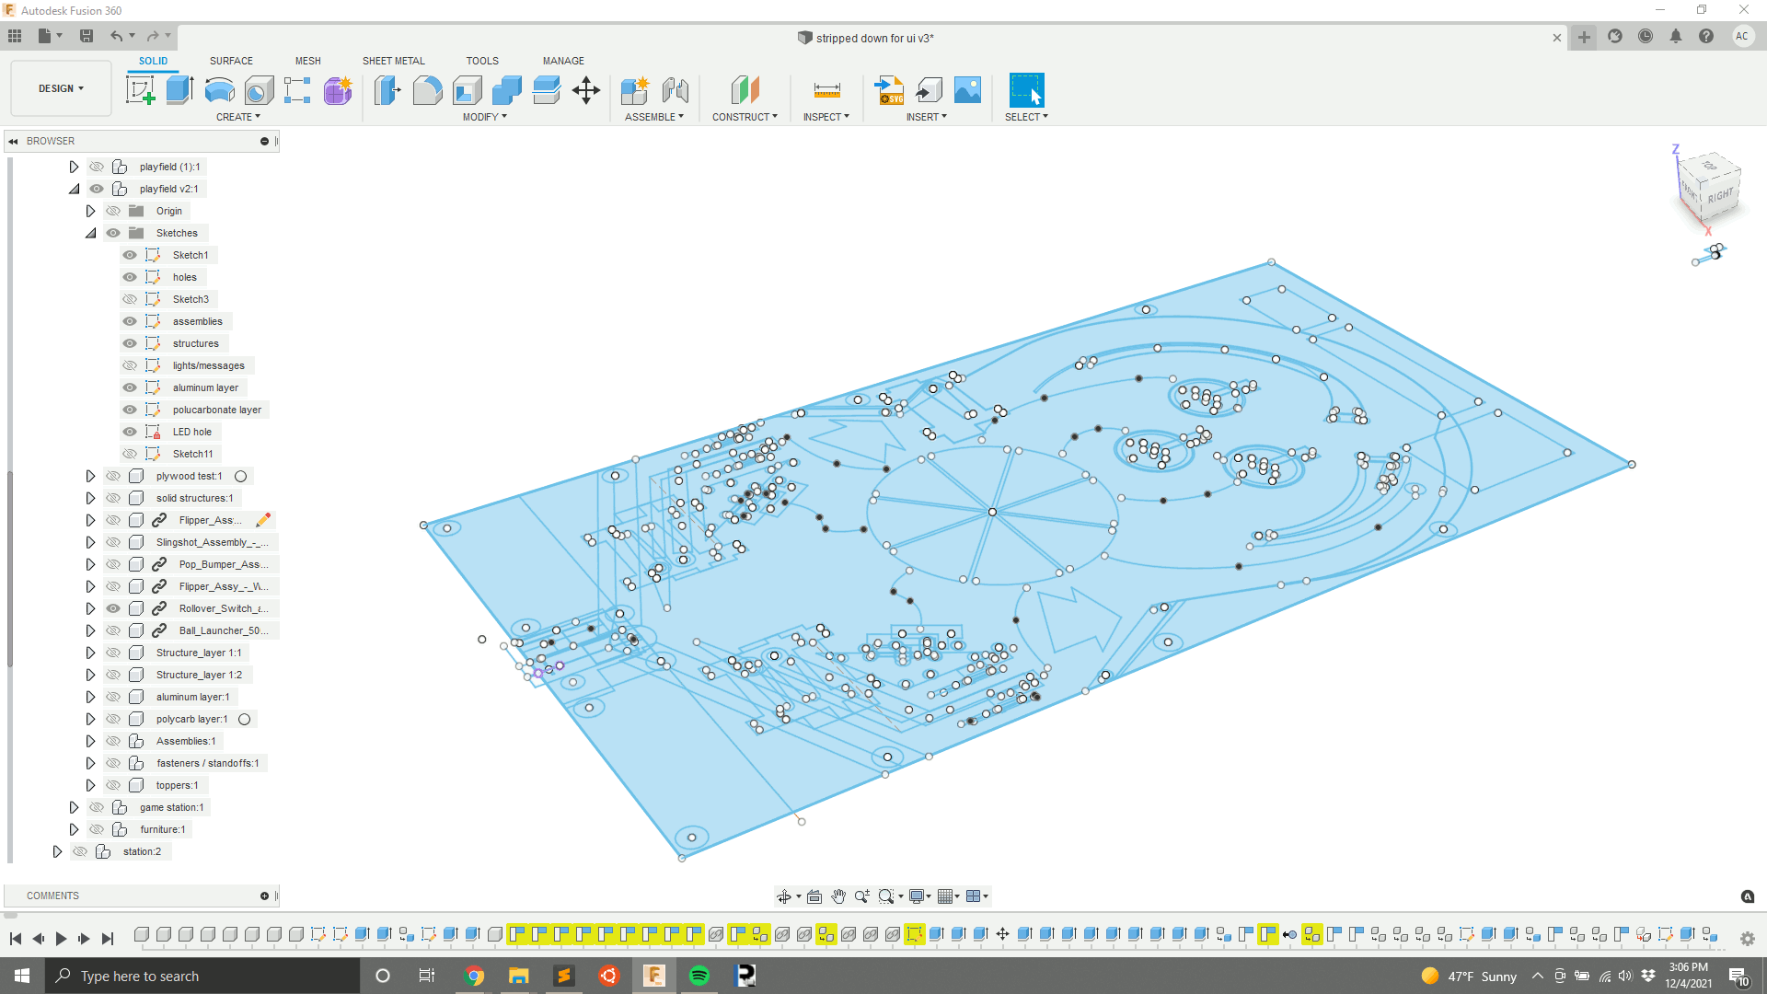1767x994 pixels.
Task: Click the Fillet tool in Modify
Action: tap(427, 90)
